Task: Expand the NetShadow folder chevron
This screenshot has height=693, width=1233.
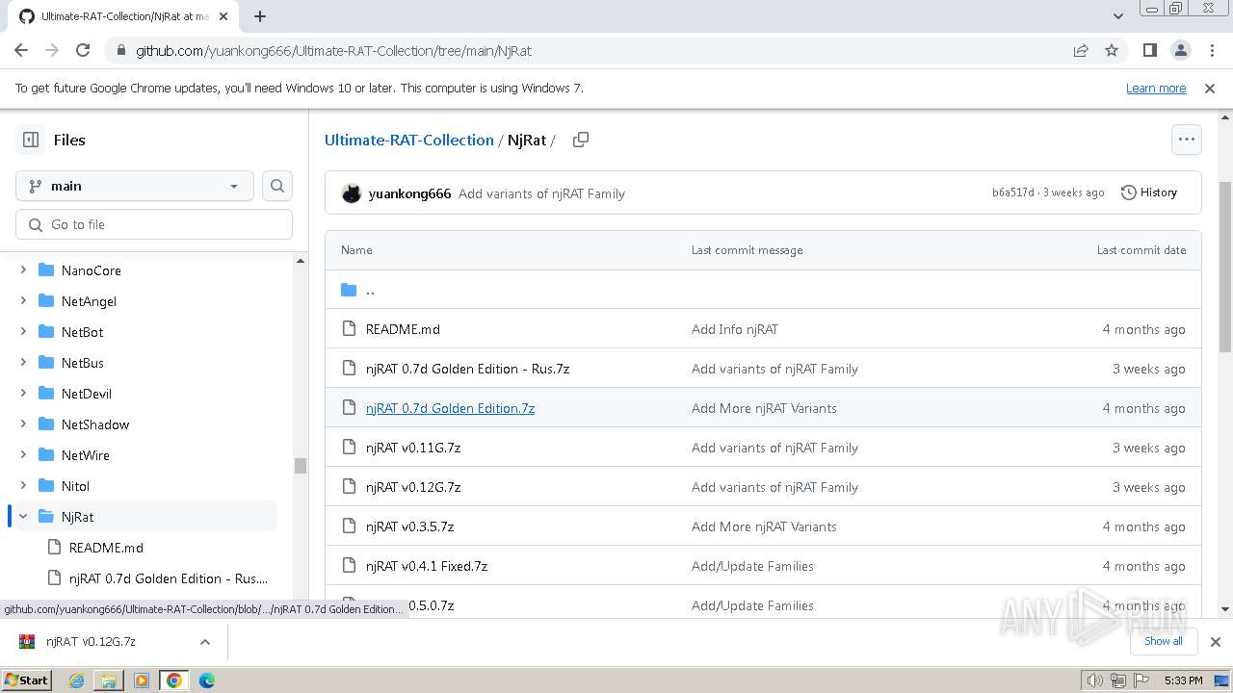Action: (x=23, y=424)
